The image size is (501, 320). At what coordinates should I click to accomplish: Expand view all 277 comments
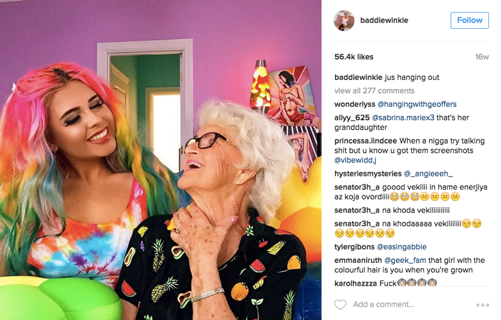click(374, 90)
